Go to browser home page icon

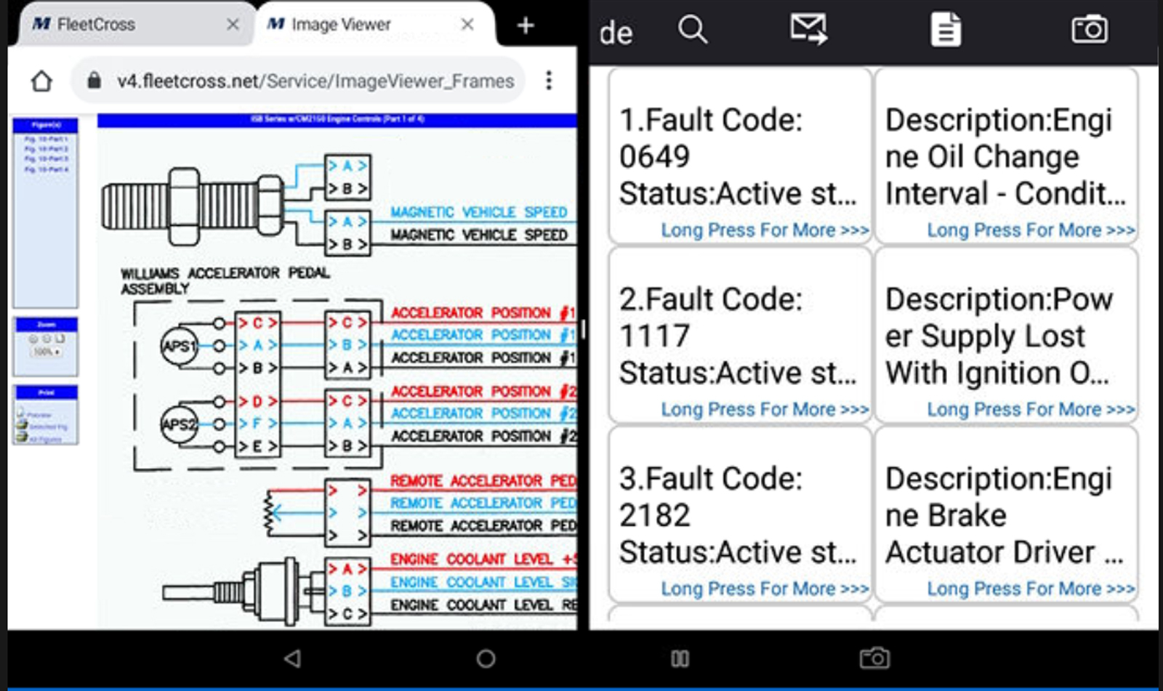[x=41, y=81]
